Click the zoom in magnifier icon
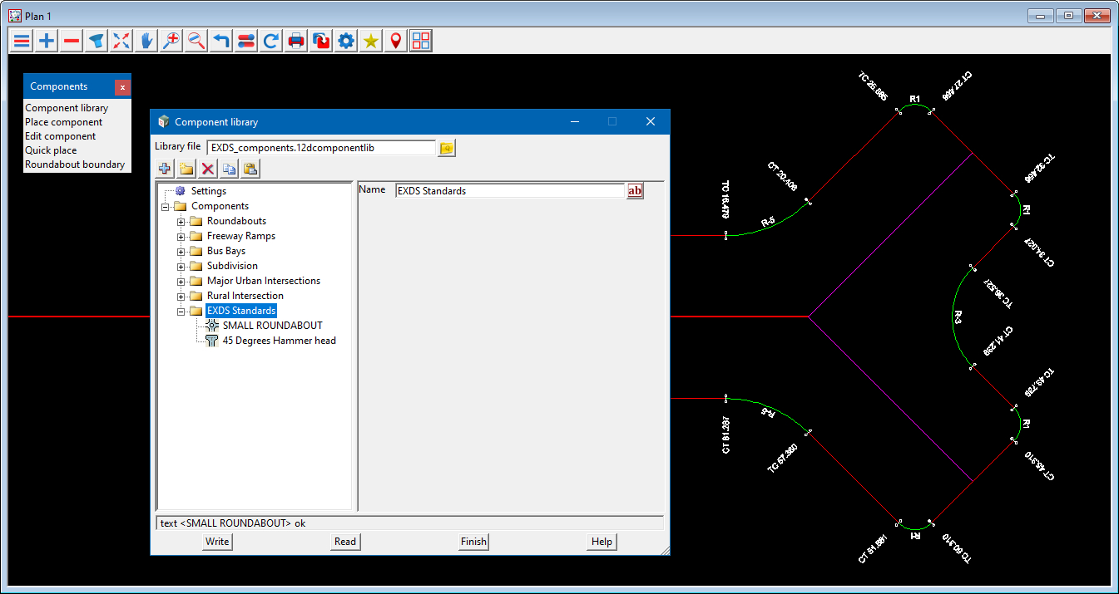The height and width of the screenshot is (594, 1119). pos(171,41)
